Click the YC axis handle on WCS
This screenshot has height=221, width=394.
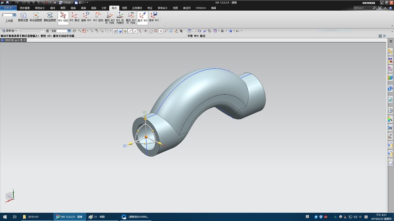pos(145,118)
